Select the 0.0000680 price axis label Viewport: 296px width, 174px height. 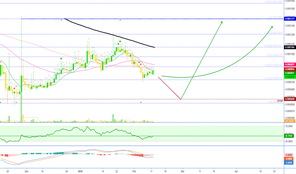290,89
